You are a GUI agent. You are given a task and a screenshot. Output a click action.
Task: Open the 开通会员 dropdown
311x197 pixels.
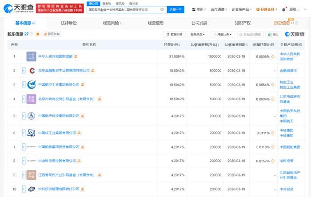pyautogui.click(x=267, y=9)
